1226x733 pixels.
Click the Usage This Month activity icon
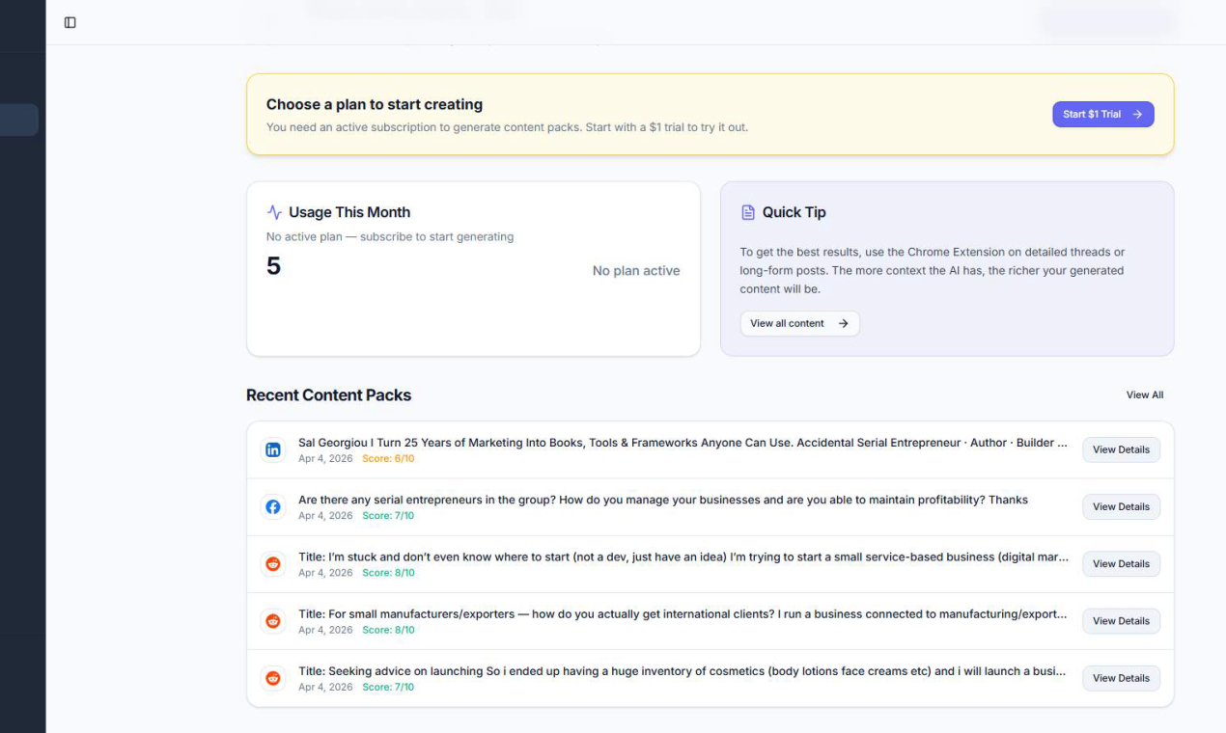coord(275,212)
